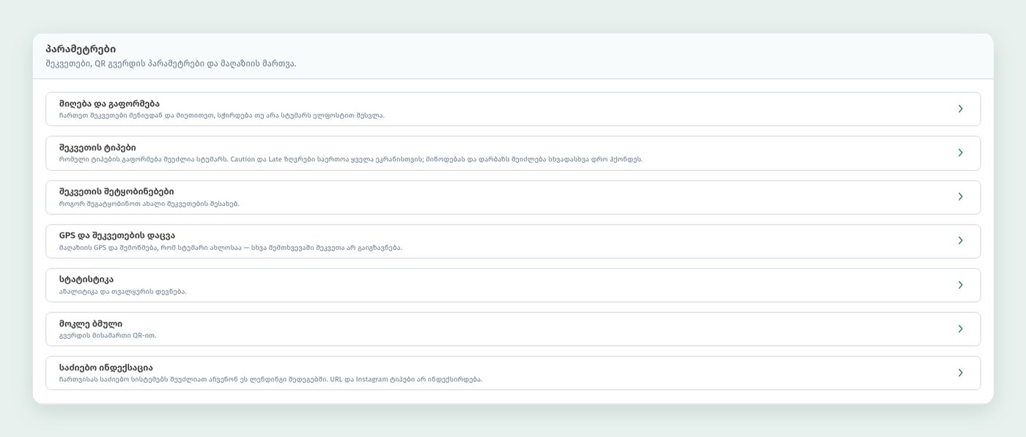Image resolution: width=1026 pixels, height=437 pixels.
Task: Click description mentioning Caution და Late
Action: [351, 160]
